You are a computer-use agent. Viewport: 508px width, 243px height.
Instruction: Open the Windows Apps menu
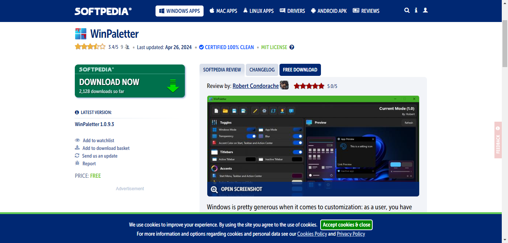[179, 11]
